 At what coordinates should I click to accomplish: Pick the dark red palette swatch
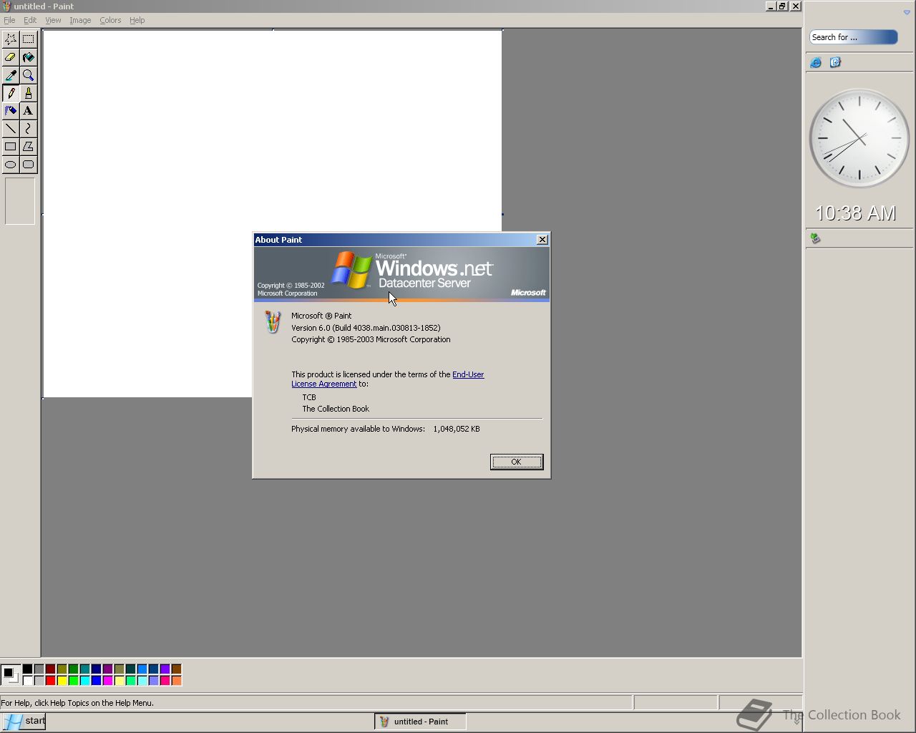pos(50,669)
